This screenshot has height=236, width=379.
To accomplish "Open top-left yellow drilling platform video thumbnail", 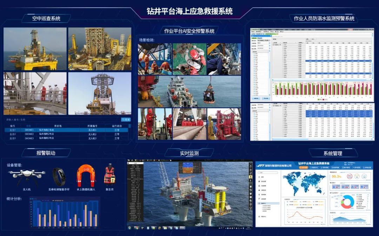I will point(35,49).
